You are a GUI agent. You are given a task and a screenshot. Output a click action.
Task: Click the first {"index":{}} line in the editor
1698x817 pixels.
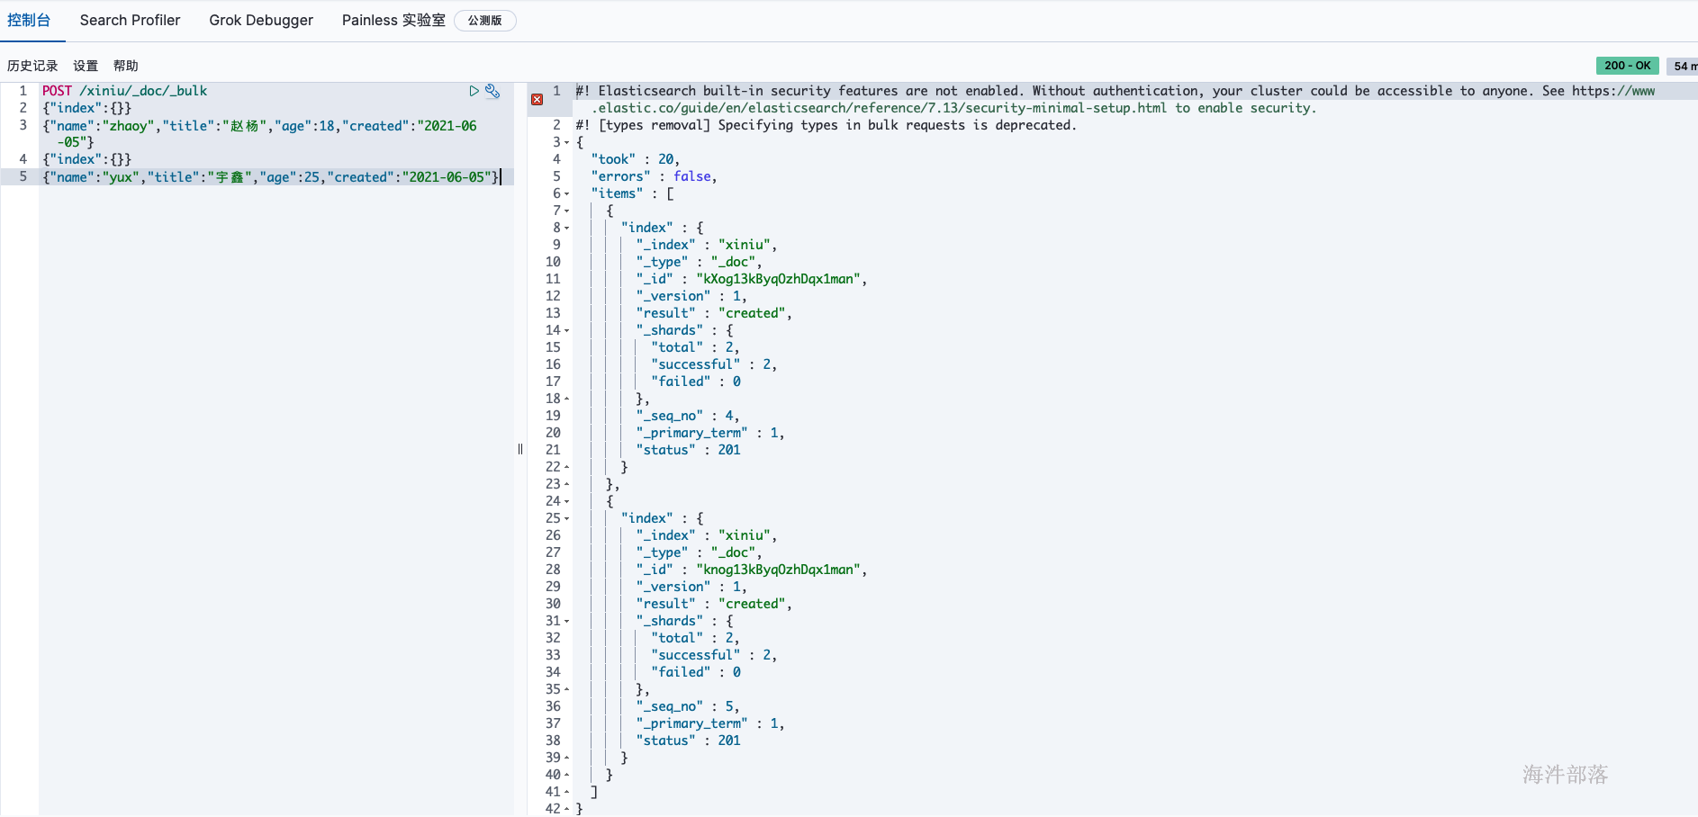coord(87,108)
